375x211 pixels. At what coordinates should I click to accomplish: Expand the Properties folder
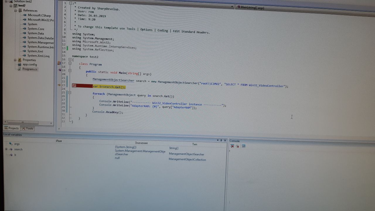15,60
